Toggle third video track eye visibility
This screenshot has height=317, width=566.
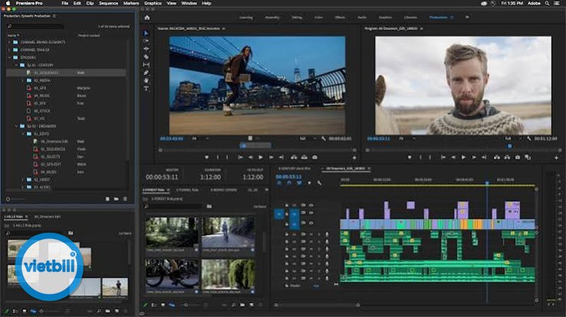click(311, 223)
